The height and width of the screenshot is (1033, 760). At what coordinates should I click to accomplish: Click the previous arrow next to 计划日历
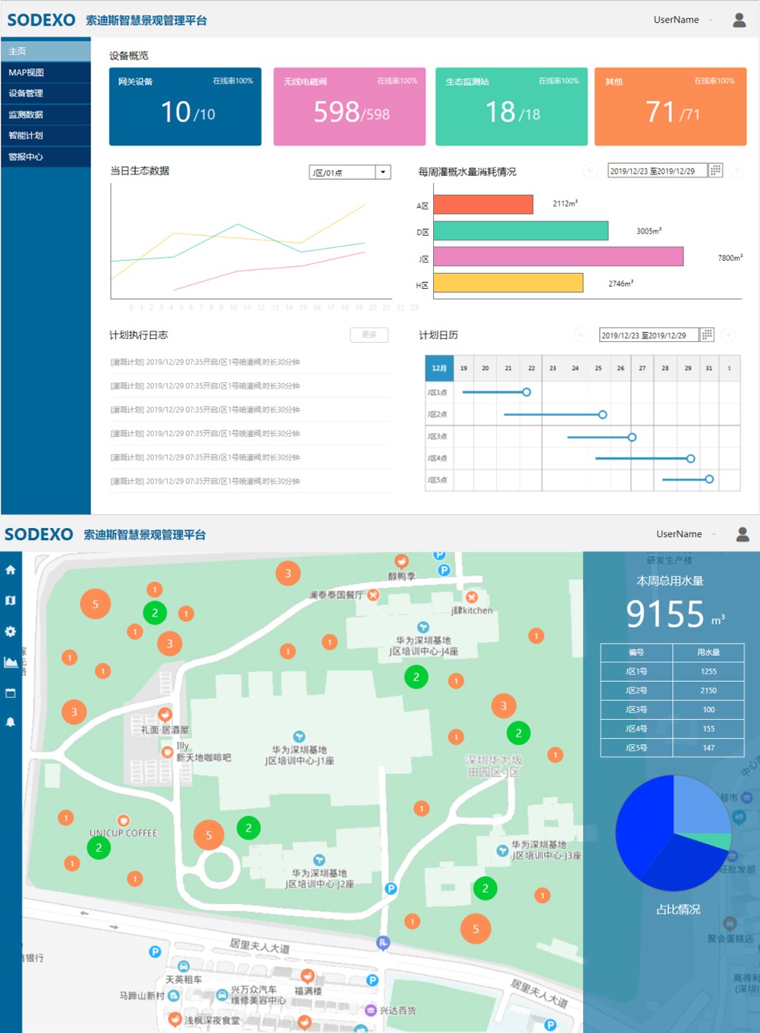point(583,335)
